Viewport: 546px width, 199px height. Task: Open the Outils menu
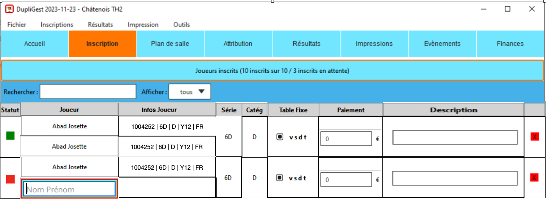coord(181,25)
